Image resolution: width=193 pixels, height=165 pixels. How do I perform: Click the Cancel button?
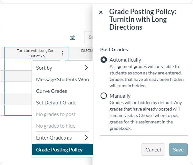click(x=153, y=150)
